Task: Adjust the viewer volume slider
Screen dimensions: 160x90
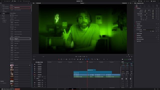Action: coord(126,59)
